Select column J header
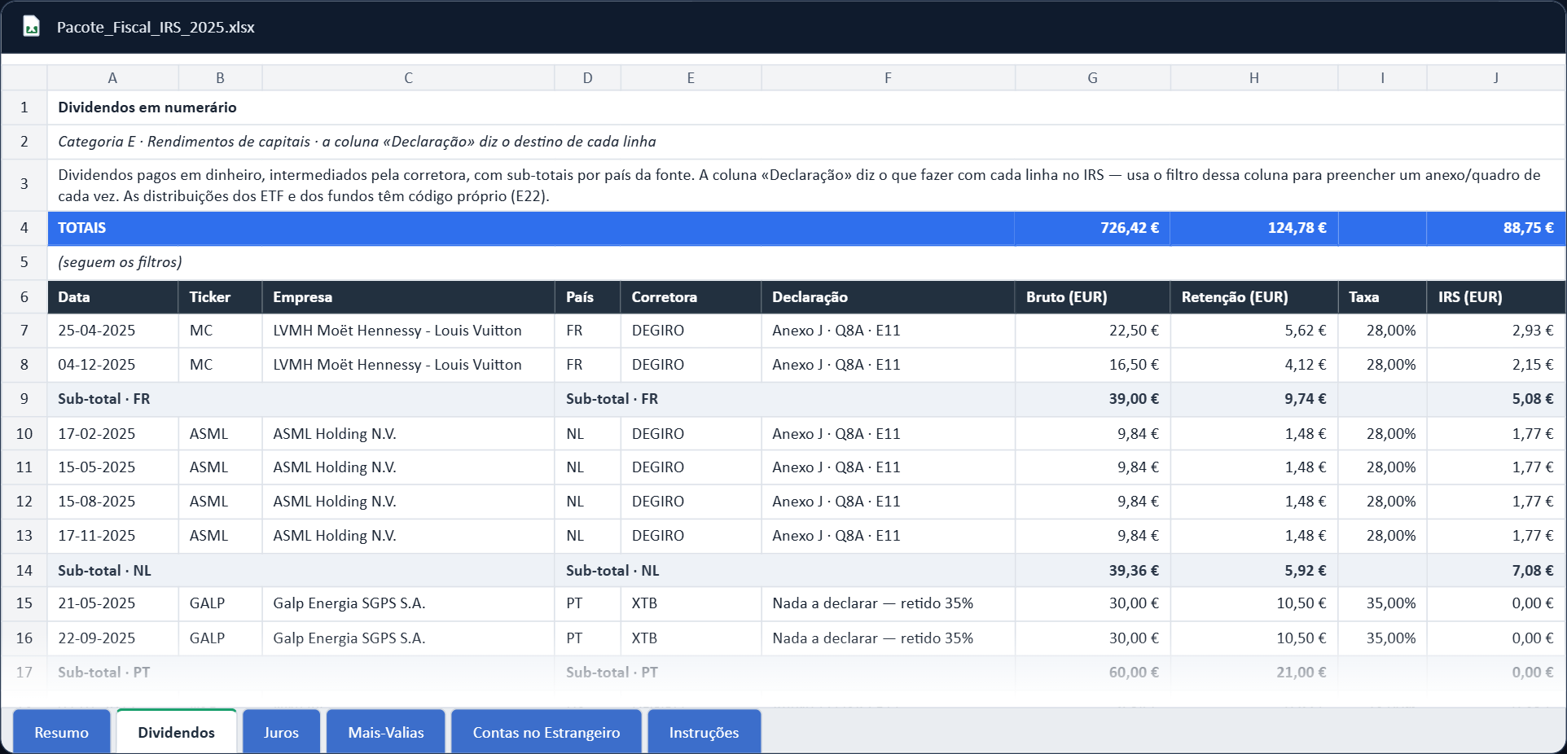This screenshot has height=754, width=1567. [1496, 78]
